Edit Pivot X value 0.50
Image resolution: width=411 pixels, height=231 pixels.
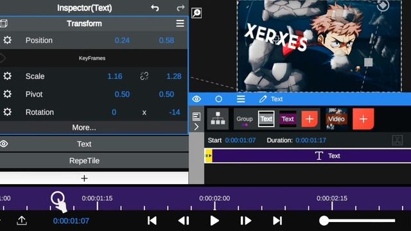coord(122,94)
